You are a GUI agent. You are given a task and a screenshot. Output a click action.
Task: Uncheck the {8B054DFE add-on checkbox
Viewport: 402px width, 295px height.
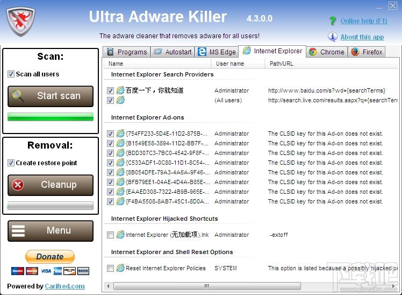[x=110, y=173]
